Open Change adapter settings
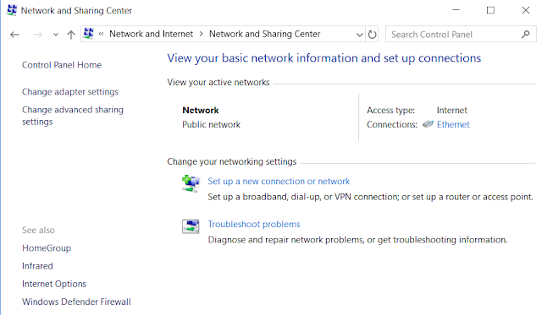542x315 pixels. [70, 92]
